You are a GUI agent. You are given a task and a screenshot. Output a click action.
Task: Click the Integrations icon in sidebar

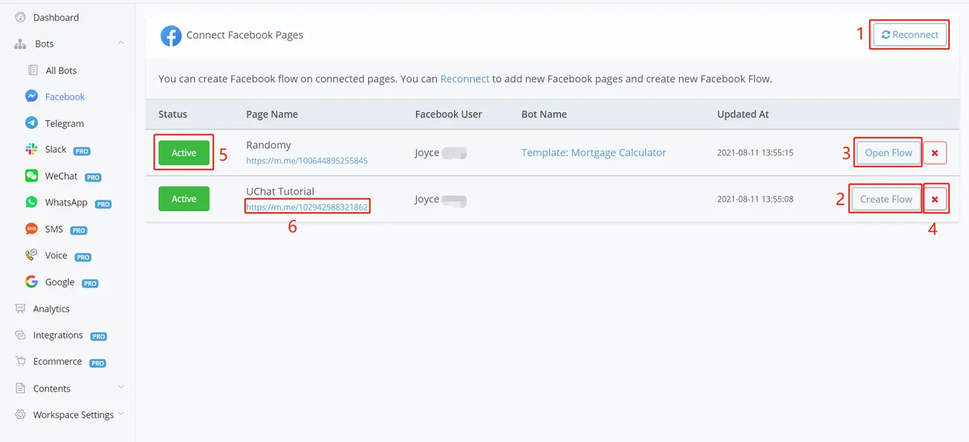point(20,335)
